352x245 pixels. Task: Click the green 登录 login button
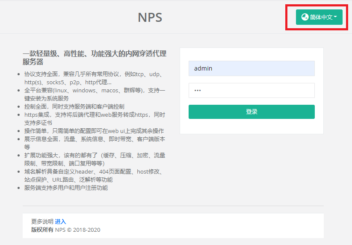coord(251,112)
